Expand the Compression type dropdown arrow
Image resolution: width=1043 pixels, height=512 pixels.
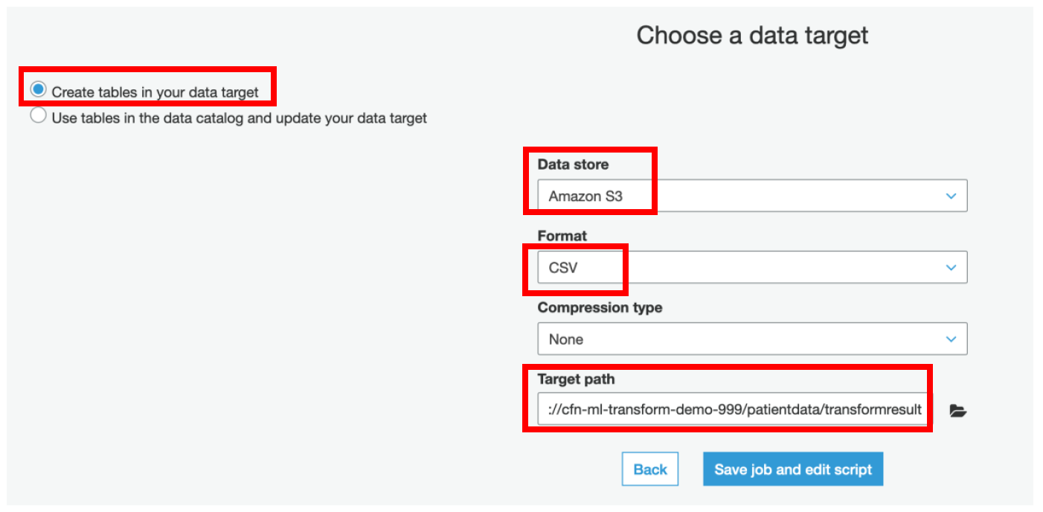tap(951, 339)
